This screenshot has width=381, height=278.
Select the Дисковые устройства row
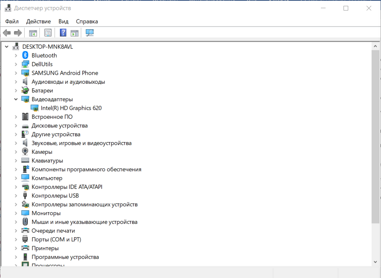point(59,125)
